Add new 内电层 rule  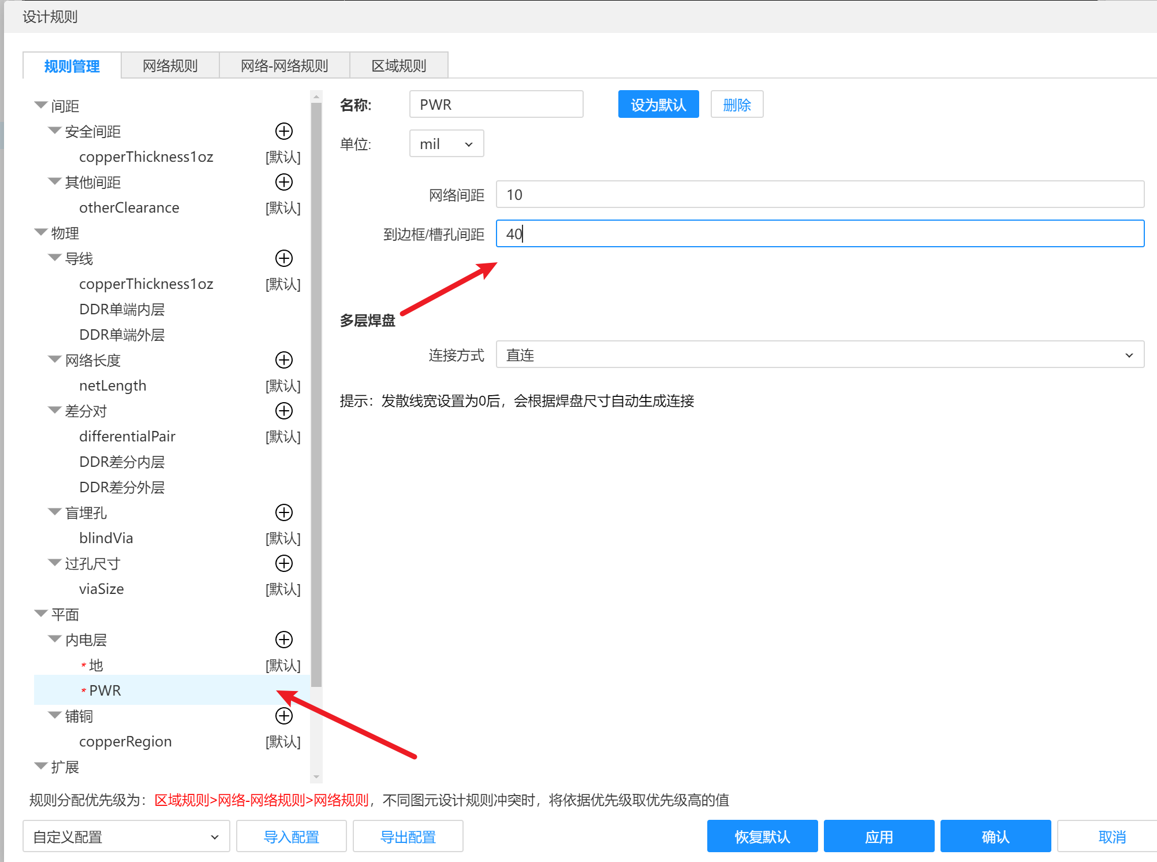283,640
